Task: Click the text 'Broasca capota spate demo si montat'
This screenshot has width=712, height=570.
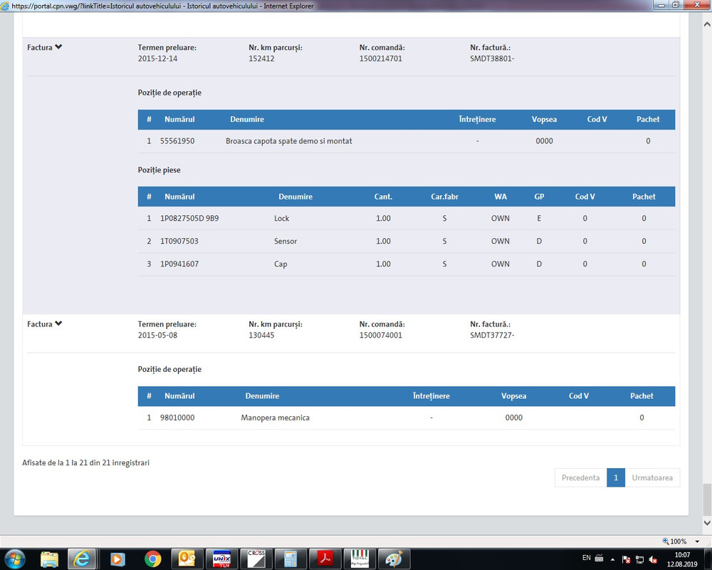Action: pos(289,141)
